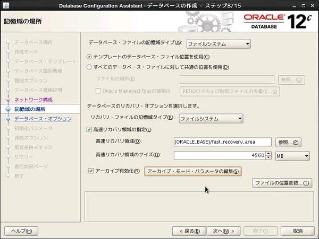319x239 pixels.
Task: Click 終了 step label in sidebar
Action: tap(19, 176)
